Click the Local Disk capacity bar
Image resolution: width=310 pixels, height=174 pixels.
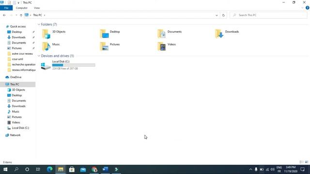tap(74, 65)
